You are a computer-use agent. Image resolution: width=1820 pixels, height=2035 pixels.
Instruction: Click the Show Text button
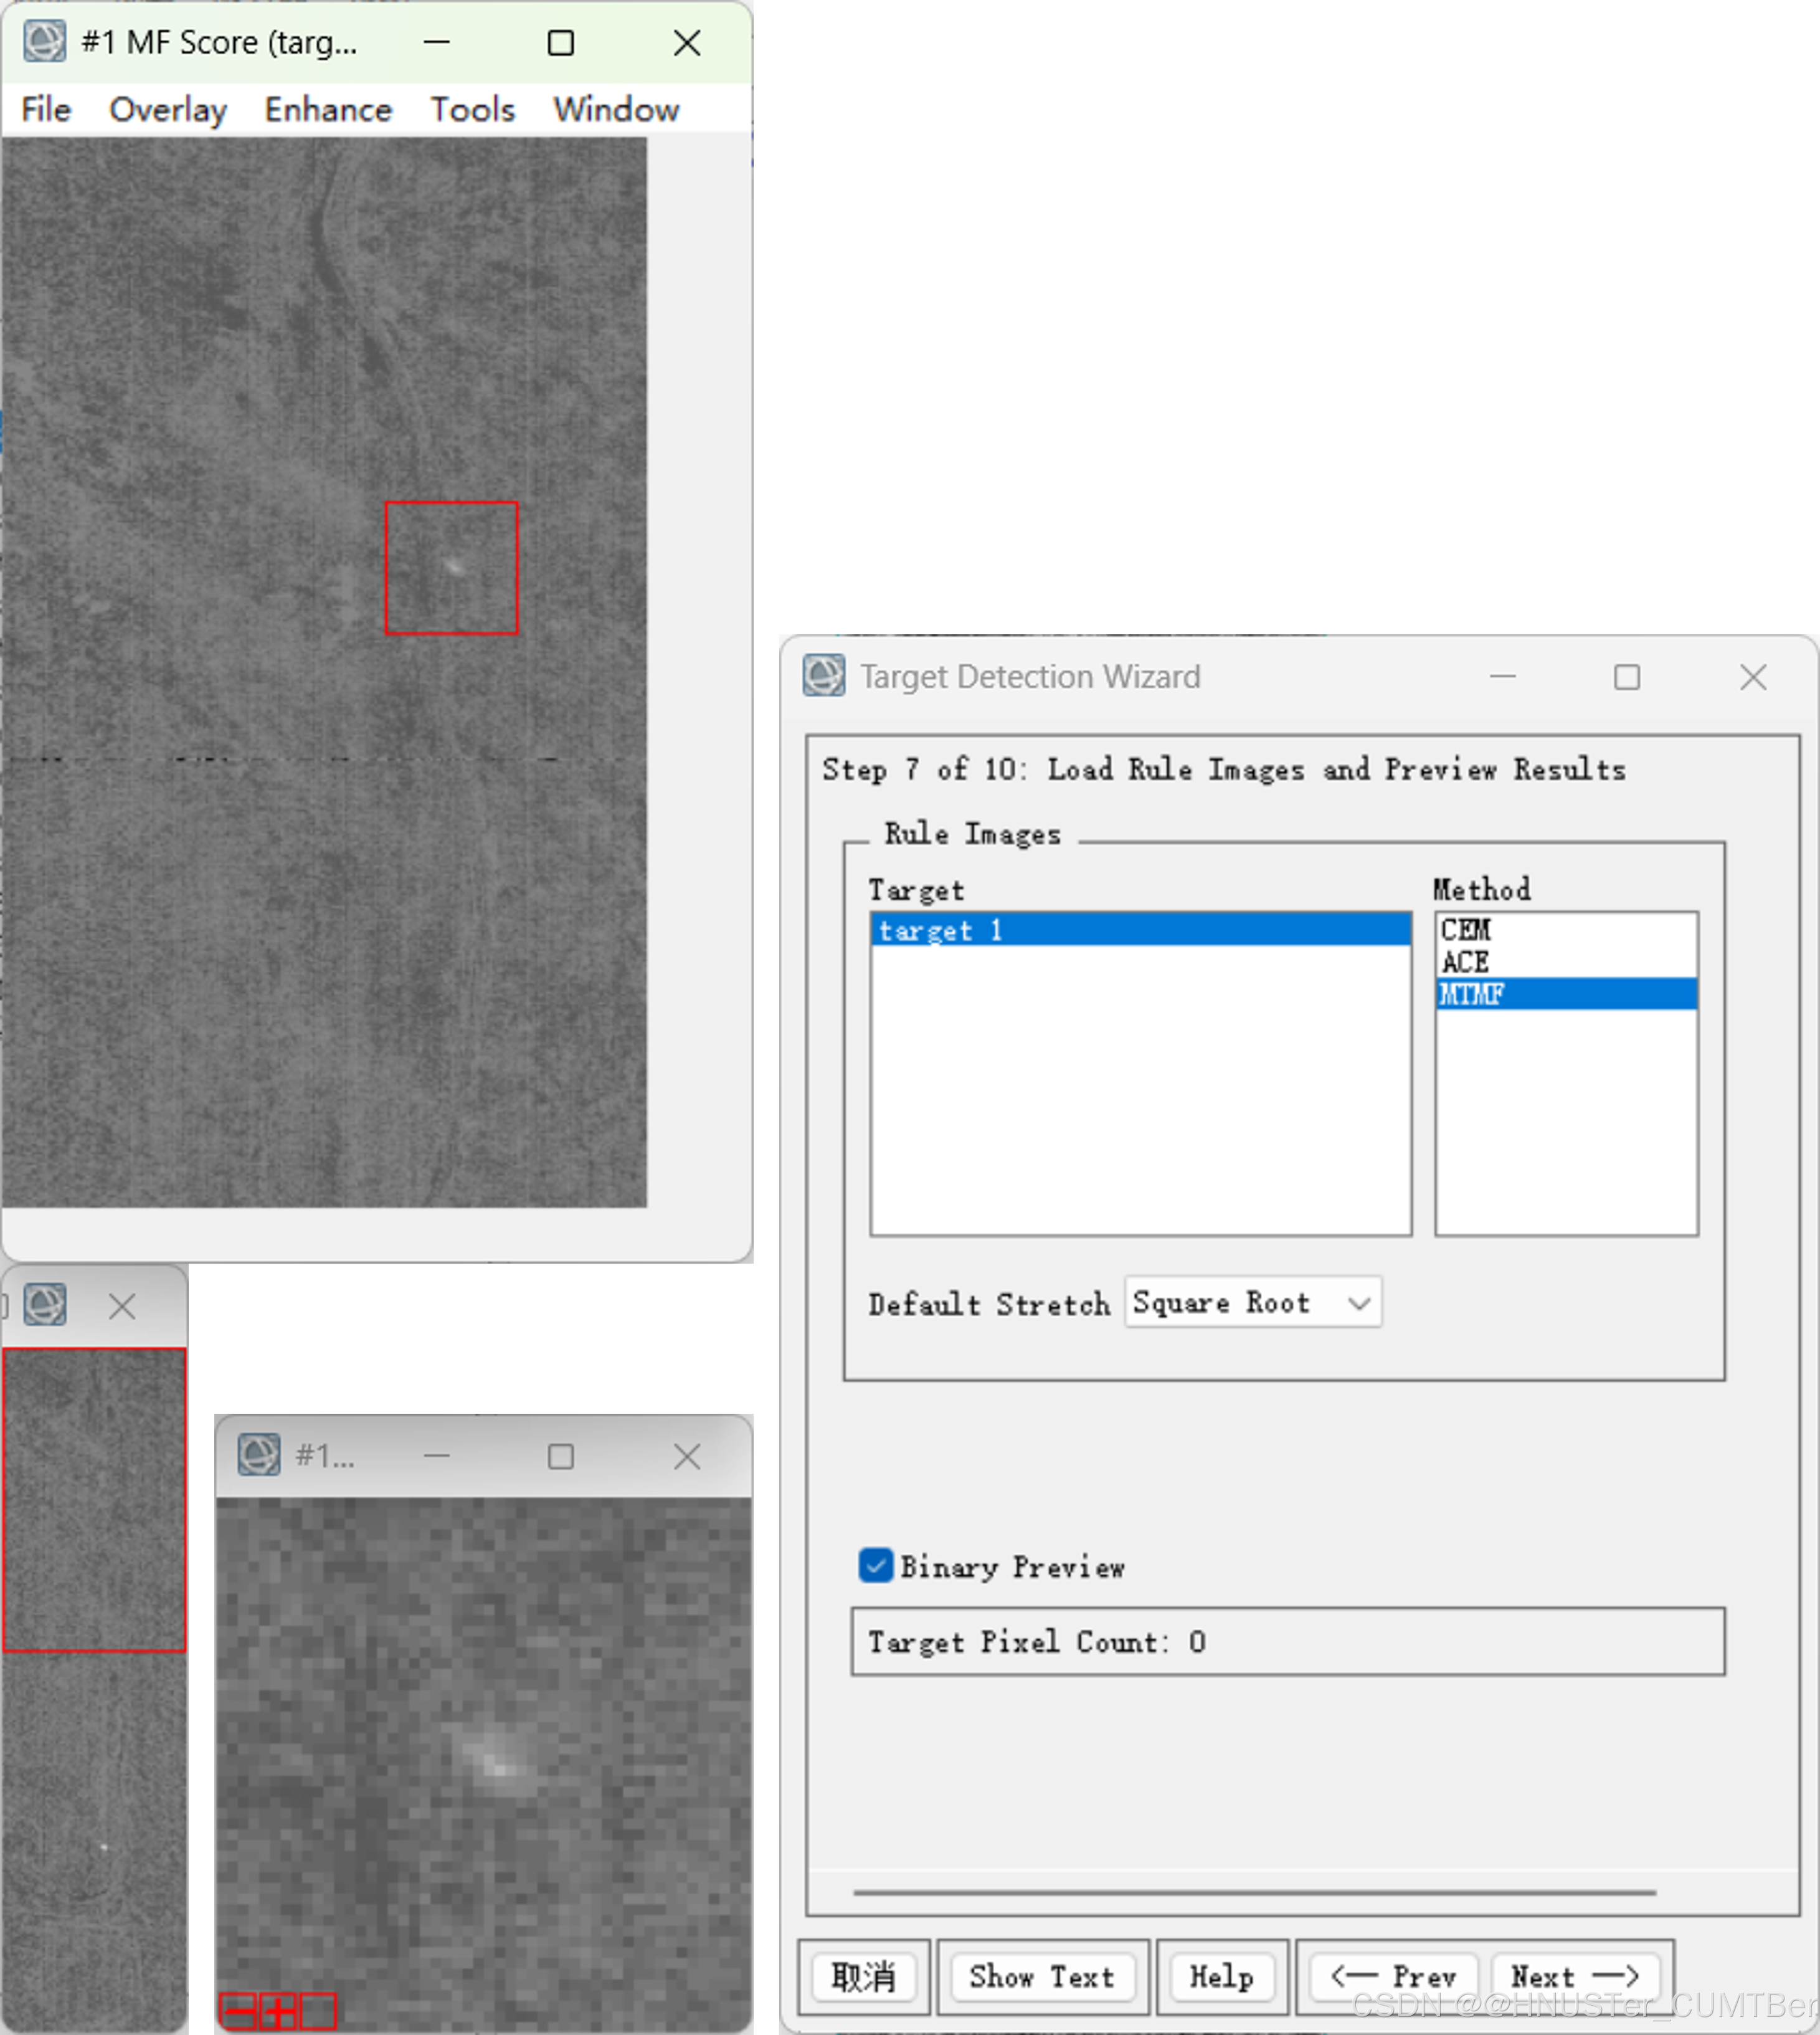[1041, 1976]
